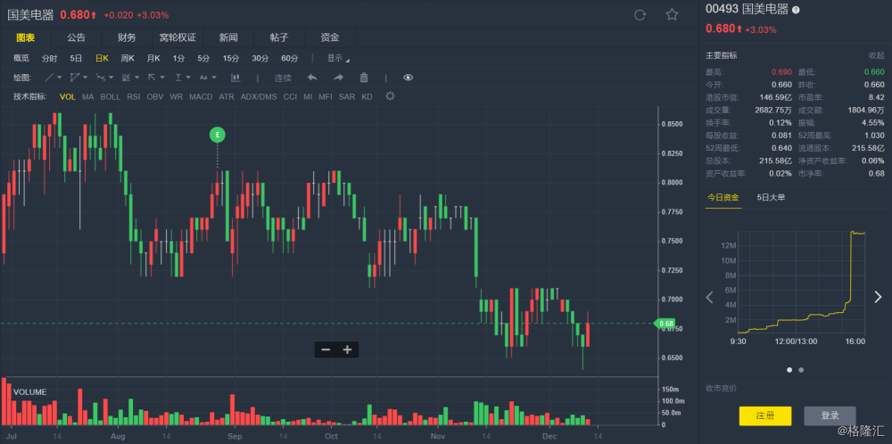Select the channel drawing tool
Image resolution: width=892 pixels, height=444 pixels.
75,78
